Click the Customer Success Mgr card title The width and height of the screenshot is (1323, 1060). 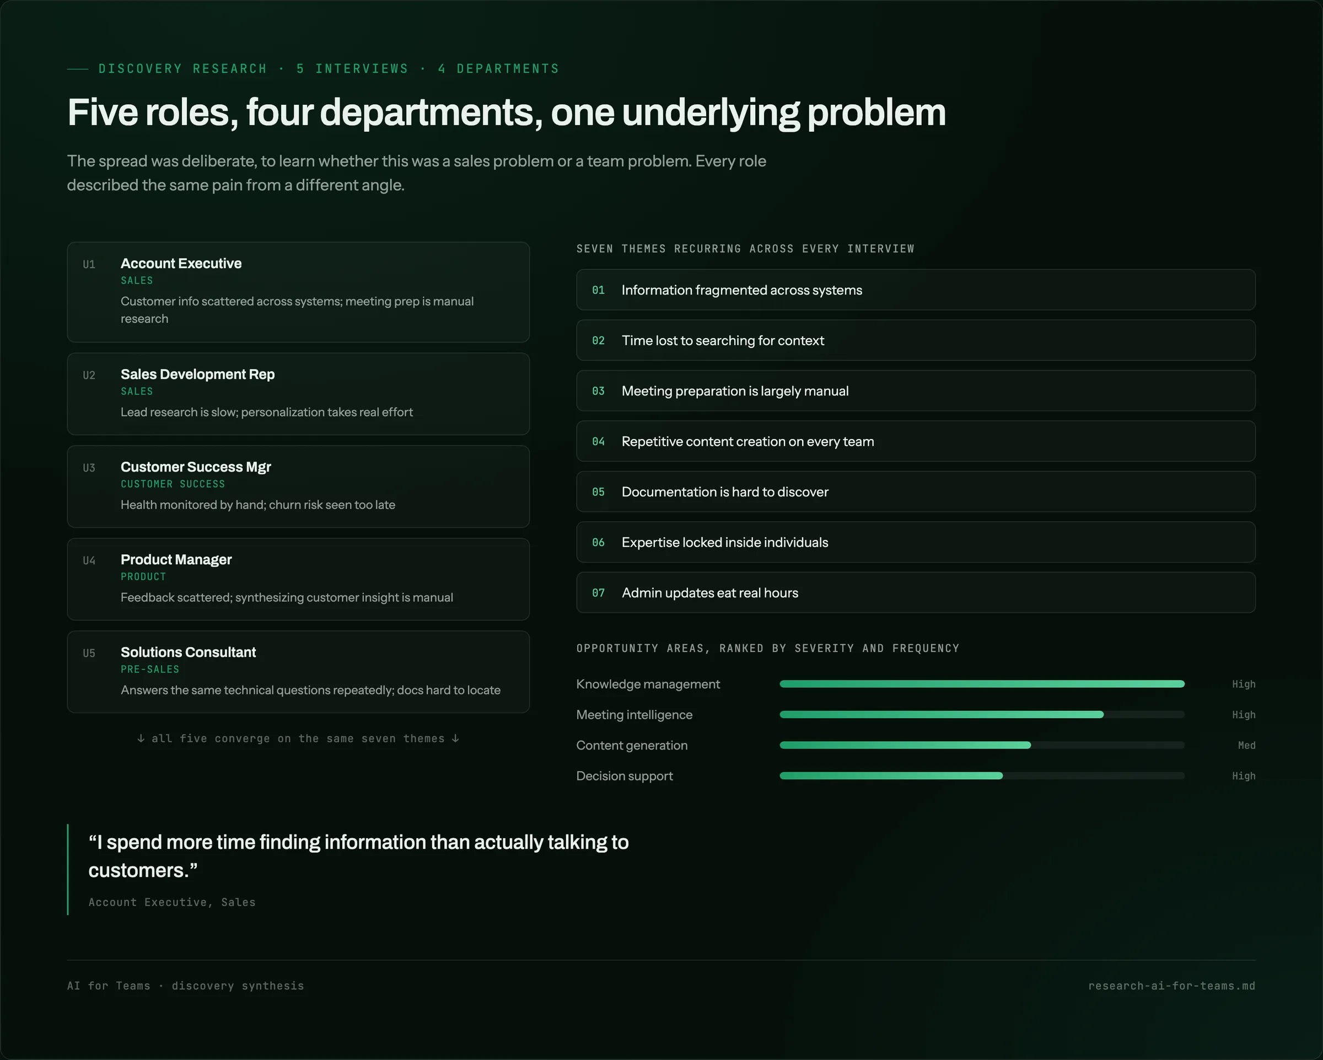(x=196, y=467)
